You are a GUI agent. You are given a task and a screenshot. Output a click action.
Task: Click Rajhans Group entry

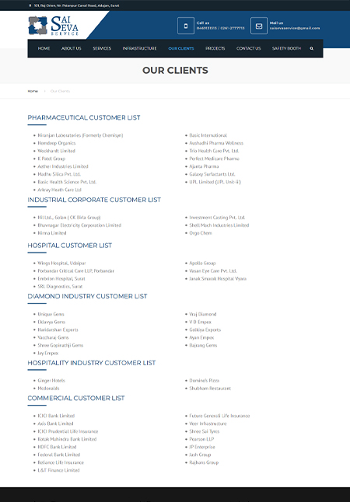[204, 462]
